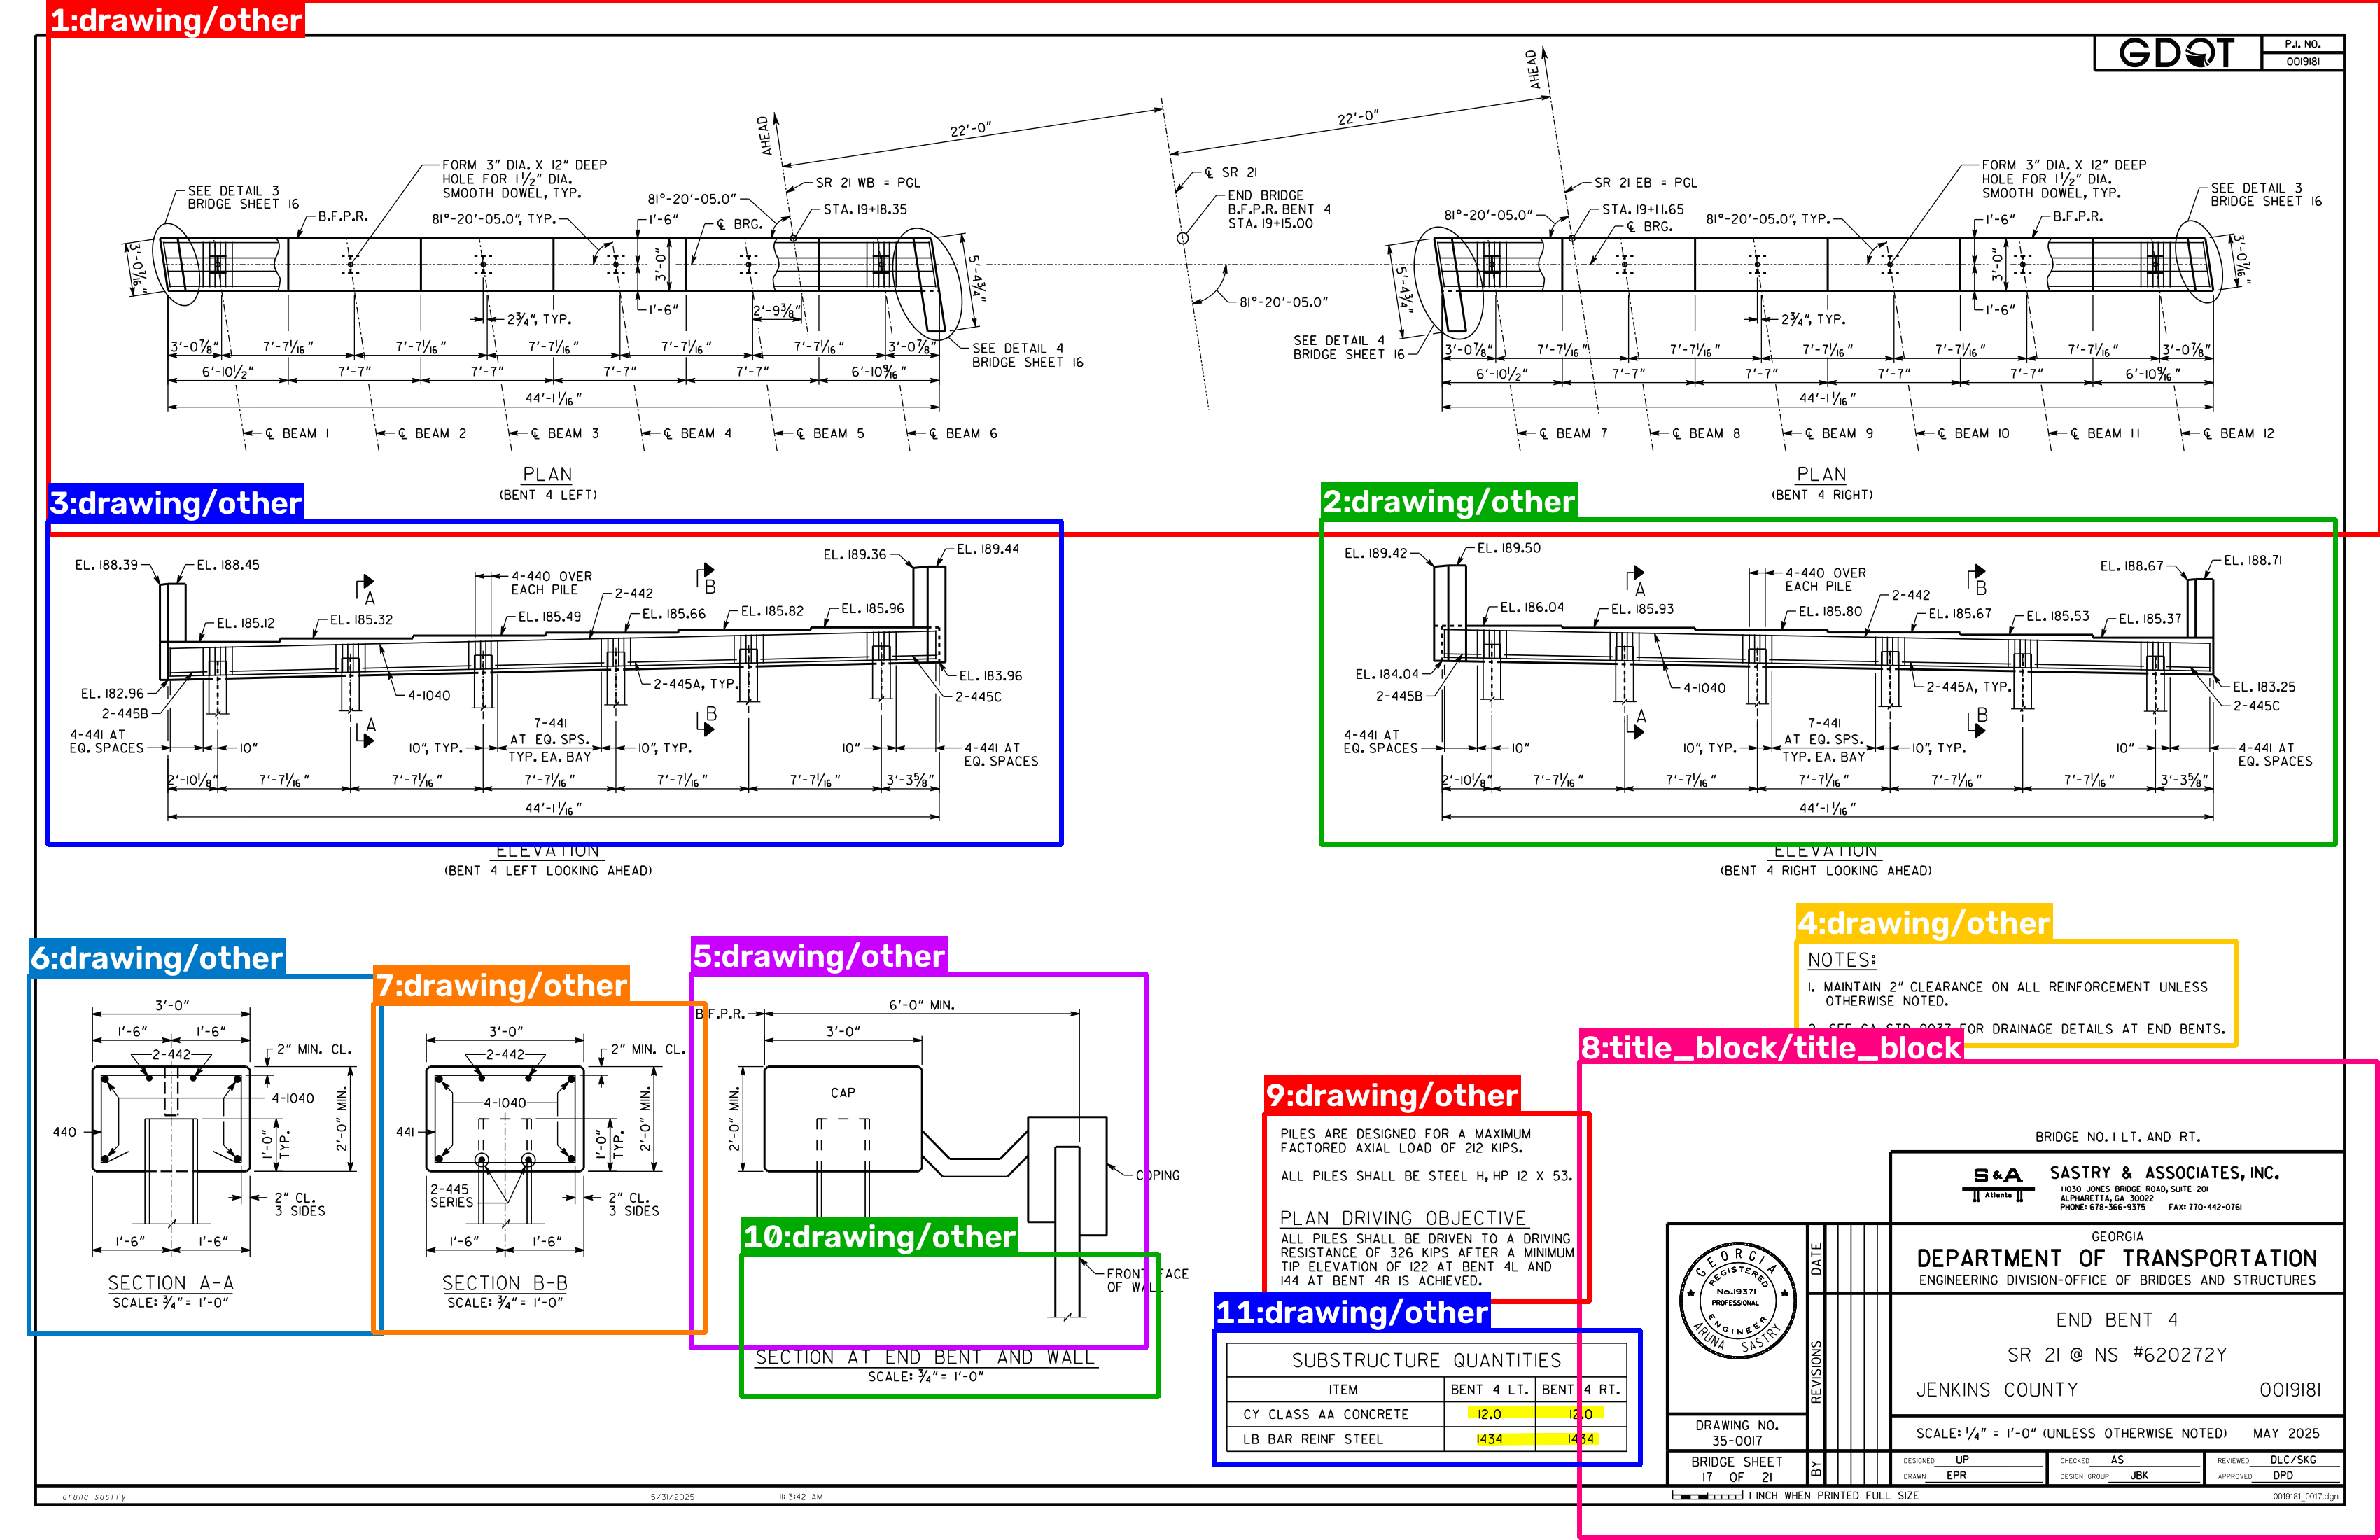The height and width of the screenshot is (1540, 2380).
Task: Click the "SR 21 WB = PGL" callout
Action: click(868, 183)
